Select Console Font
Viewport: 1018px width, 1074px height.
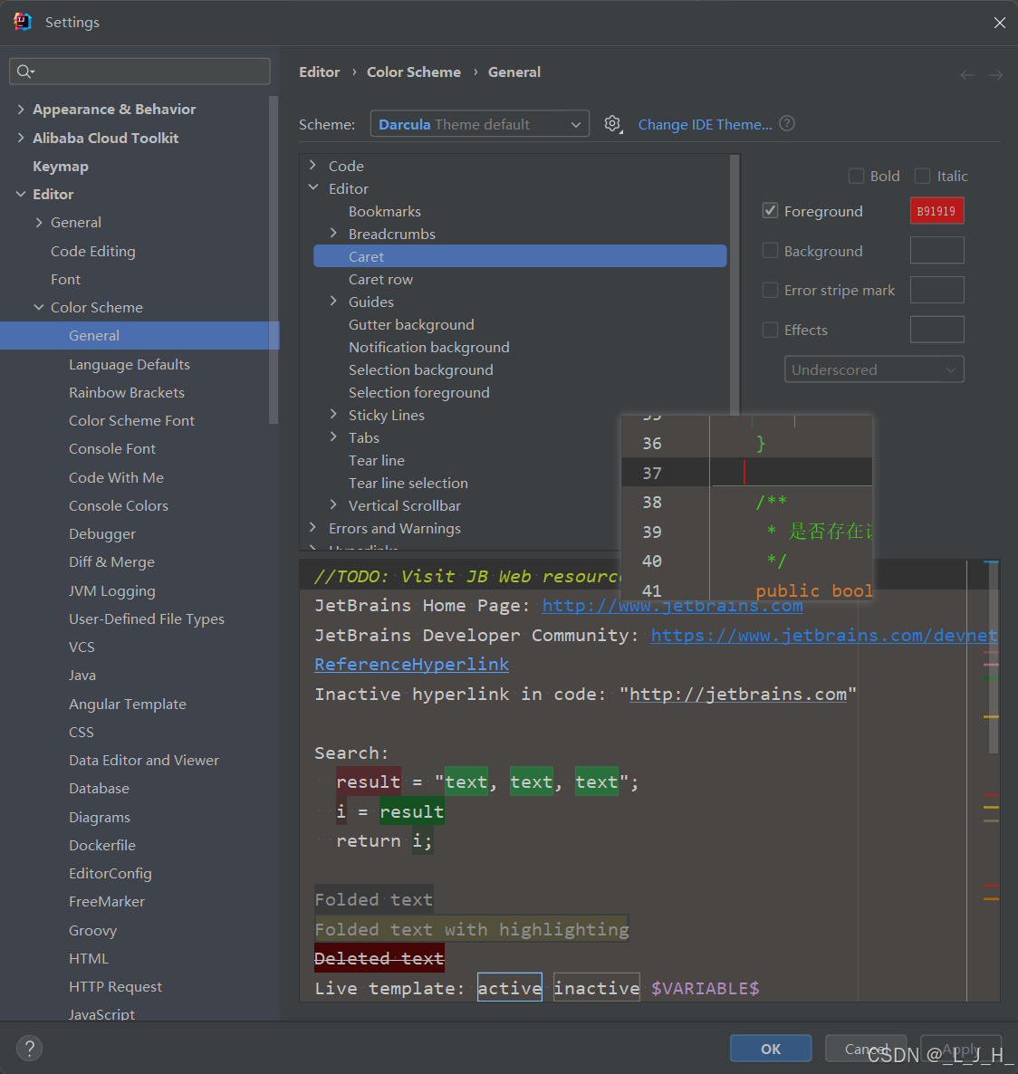112,448
